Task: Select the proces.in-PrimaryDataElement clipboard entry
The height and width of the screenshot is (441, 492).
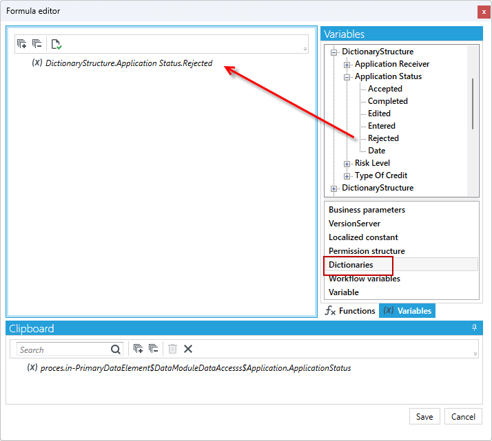Action: pos(196,368)
